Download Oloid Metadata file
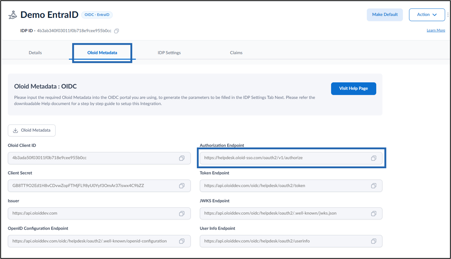The height and width of the screenshot is (259, 451). point(32,130)
